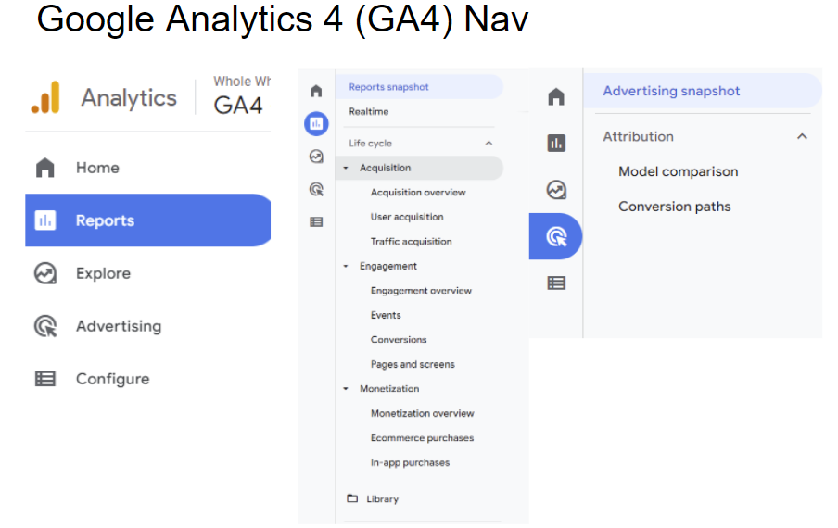Image resolution: width=838 pixels, height=528 pixels.
Task: Open Pages and screens report
Action: [413, 364]
